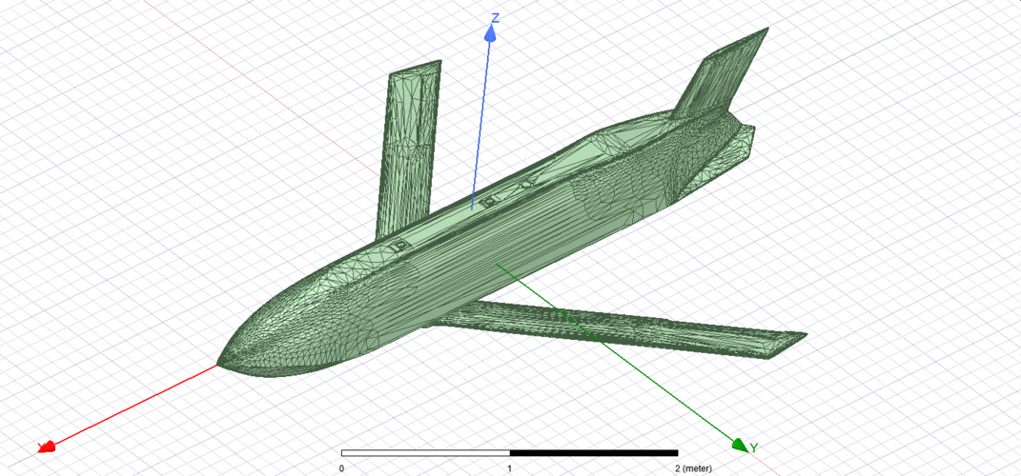Click the mounting lug nearest the nose
This screenshot has height=476, width=1021.
point(399,246)
